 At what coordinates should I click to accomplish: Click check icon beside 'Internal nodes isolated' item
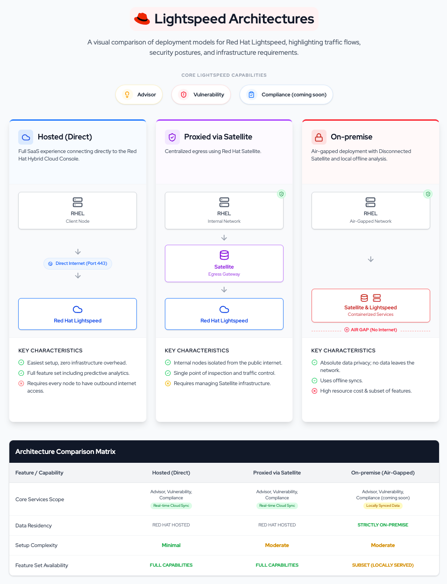coord(168,363)
